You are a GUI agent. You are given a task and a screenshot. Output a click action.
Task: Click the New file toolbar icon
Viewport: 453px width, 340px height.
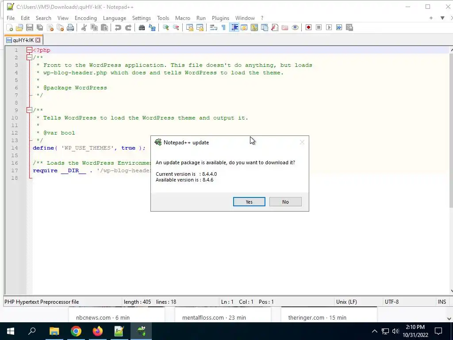click(x=10, y=28)
